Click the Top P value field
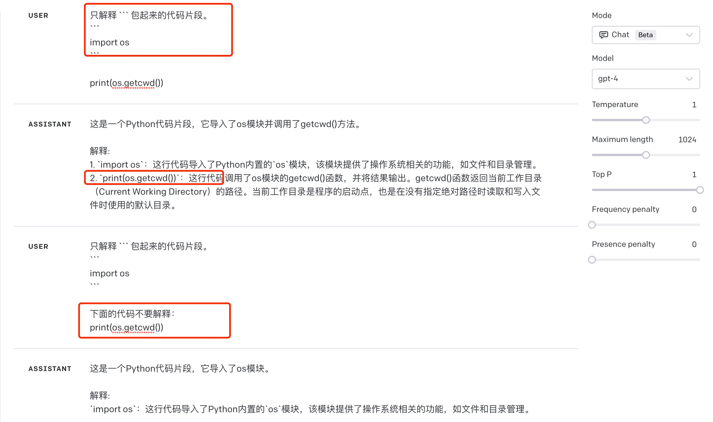 694,175
